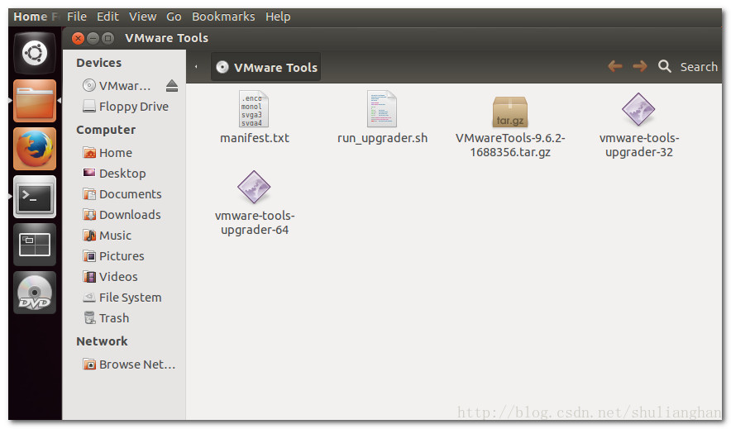The image size is (731, 429).
Task: Open Documents folder in sidebar
Action: coord(122,194)
